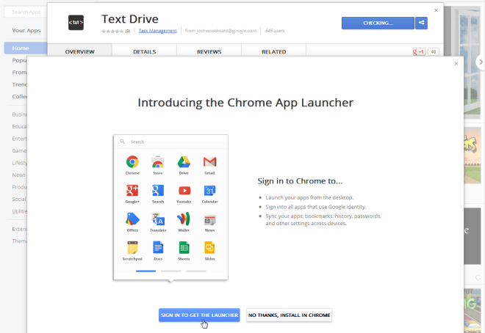485x333 pixels.
Task: Click the next arrow chevron on the right edge
Action: coord(481,62)
